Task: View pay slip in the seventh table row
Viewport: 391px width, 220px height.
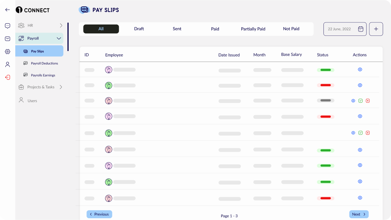Action: (x=360, y=165)
